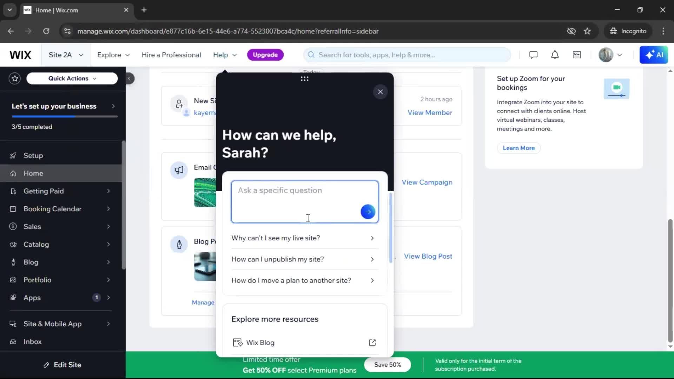Open the Blog section in sidebar
This screenshot has height=379, width=674.
pos(61,262)
